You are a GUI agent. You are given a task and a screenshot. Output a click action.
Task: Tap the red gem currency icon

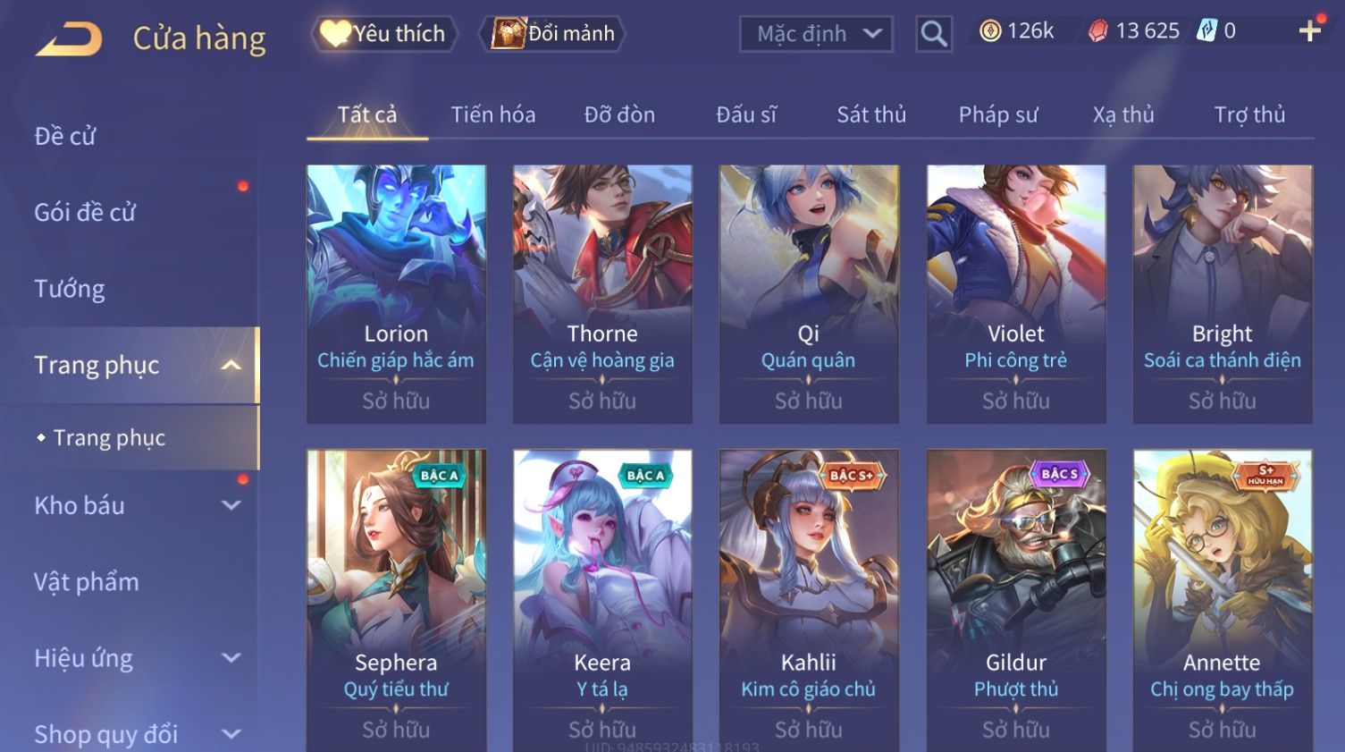pyautogui.click(x=1098, y=31)
